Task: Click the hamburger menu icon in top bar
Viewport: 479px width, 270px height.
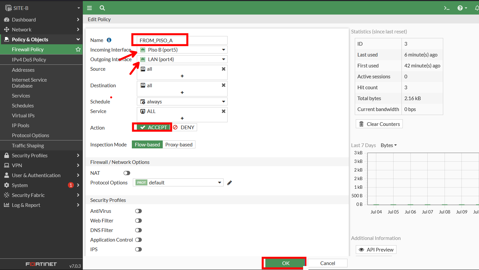Action: click(x=89, y=8)
